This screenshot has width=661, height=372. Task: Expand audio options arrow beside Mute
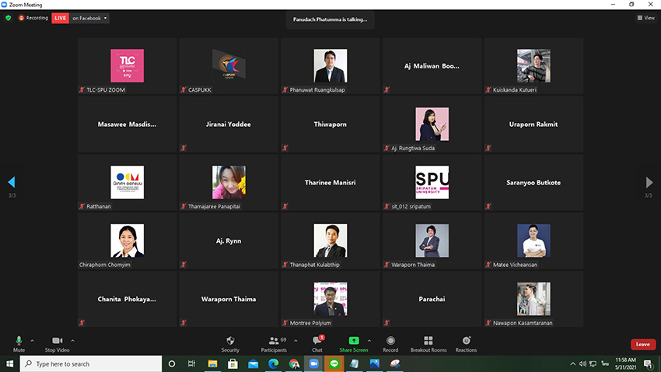click(32, 341)
